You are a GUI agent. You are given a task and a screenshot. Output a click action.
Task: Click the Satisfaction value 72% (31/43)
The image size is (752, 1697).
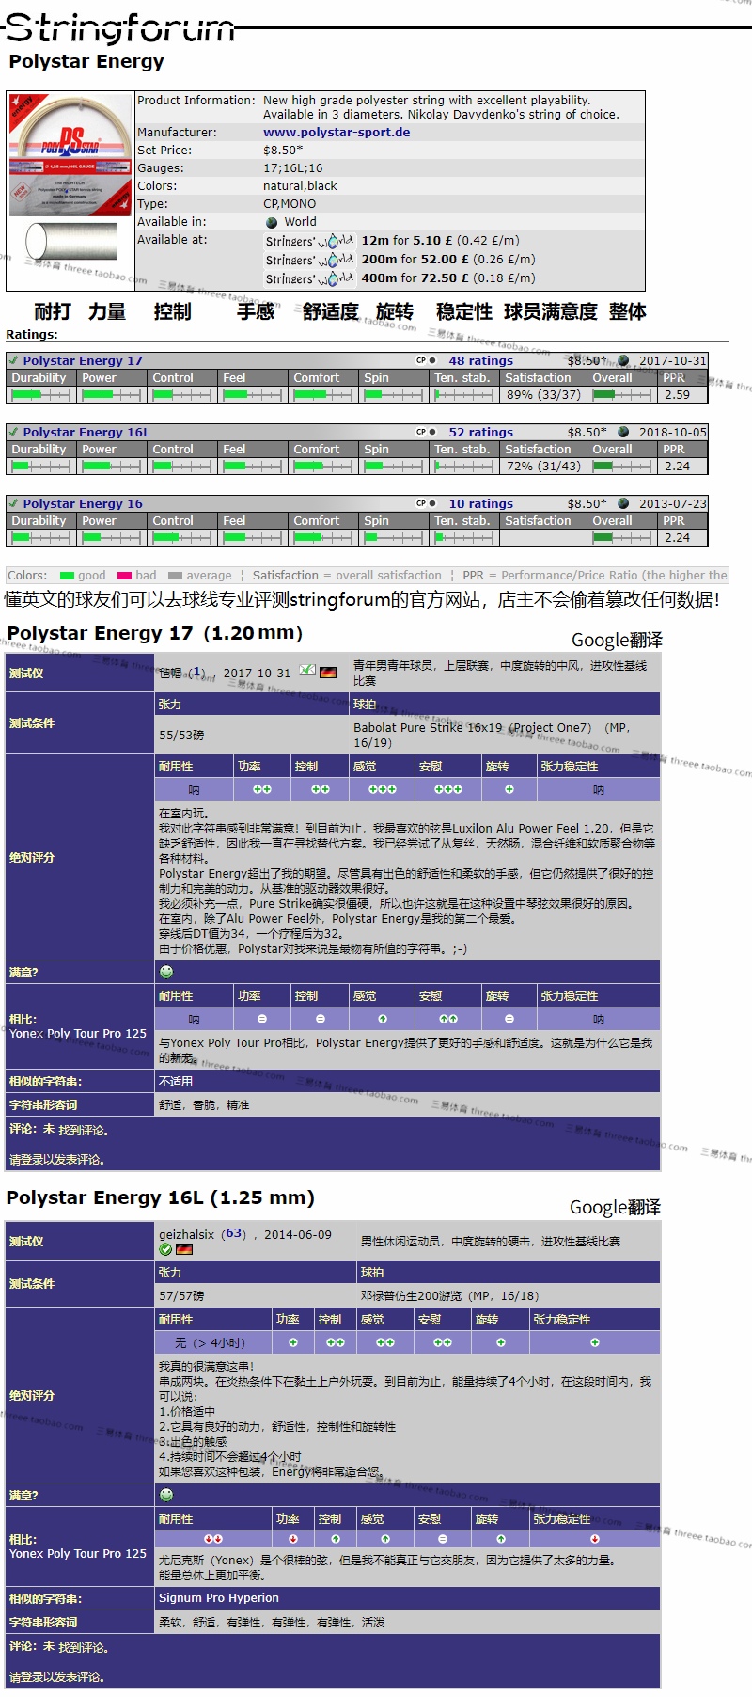pyautogui.click(x=543, y=467)
